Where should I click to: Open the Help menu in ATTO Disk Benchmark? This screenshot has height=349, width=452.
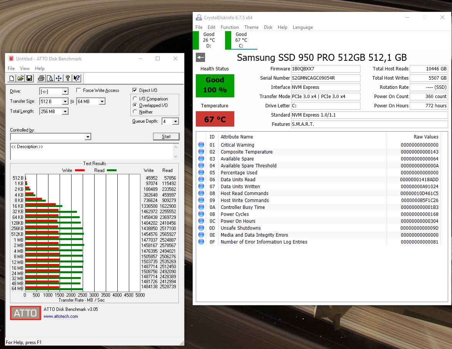(40, 68)
